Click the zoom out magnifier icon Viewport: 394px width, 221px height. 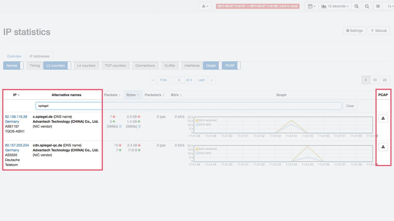tap(367, 6)
